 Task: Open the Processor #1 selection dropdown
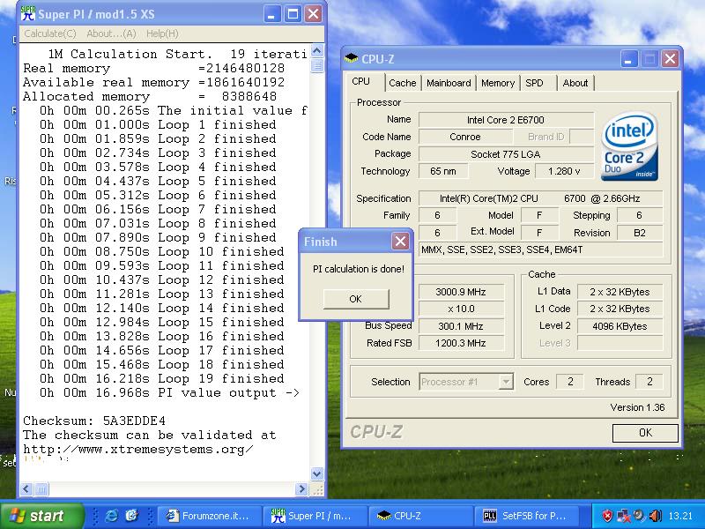[x=506, y=382]
